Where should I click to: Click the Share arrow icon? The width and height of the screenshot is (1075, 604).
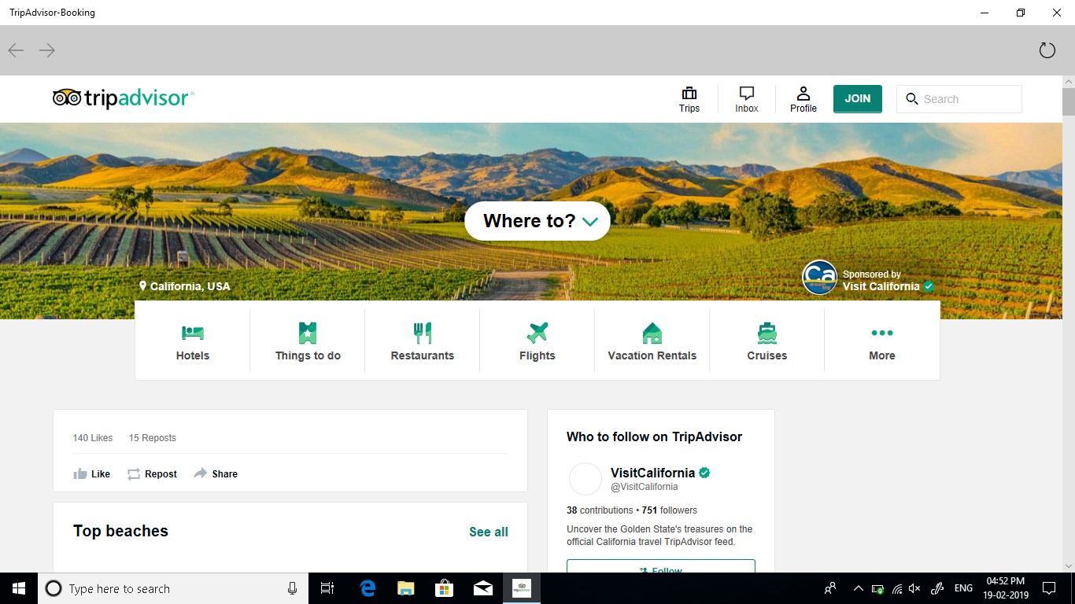pyautogui.click(x=201, y=473)
